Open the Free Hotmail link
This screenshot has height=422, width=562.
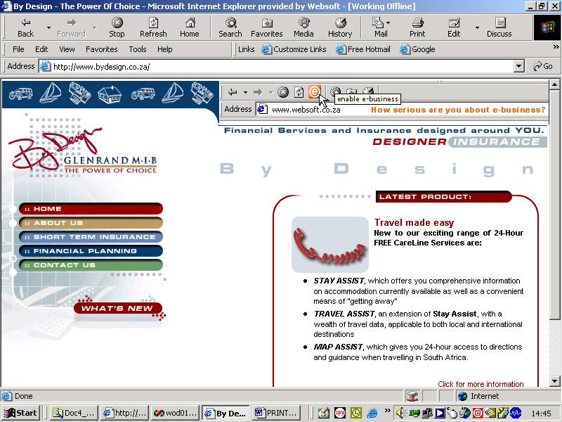click(x=363, y=49)
